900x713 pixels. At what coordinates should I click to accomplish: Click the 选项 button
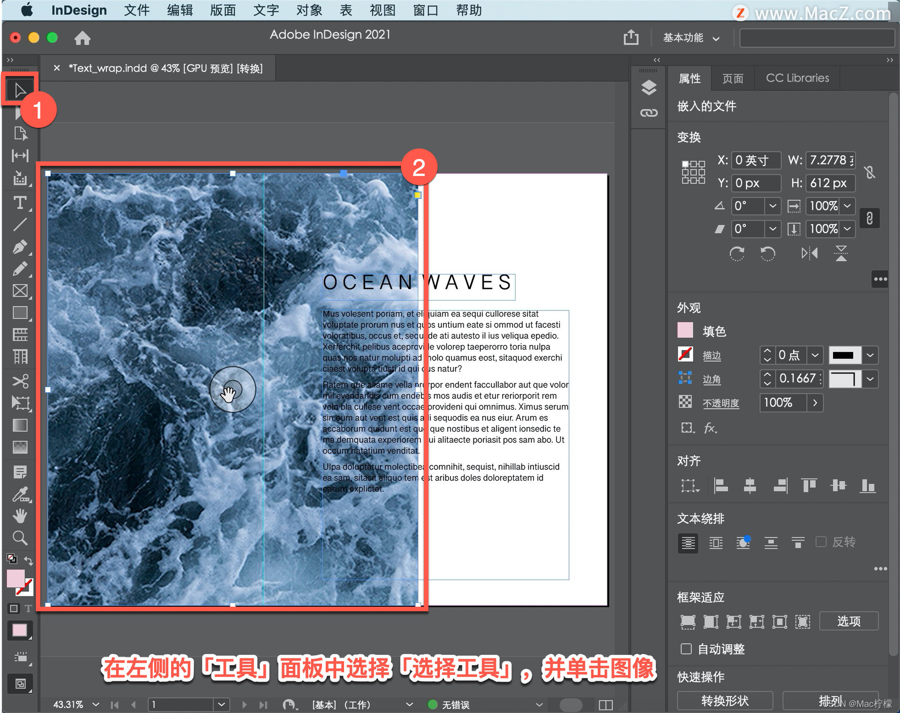click(848, 621)
